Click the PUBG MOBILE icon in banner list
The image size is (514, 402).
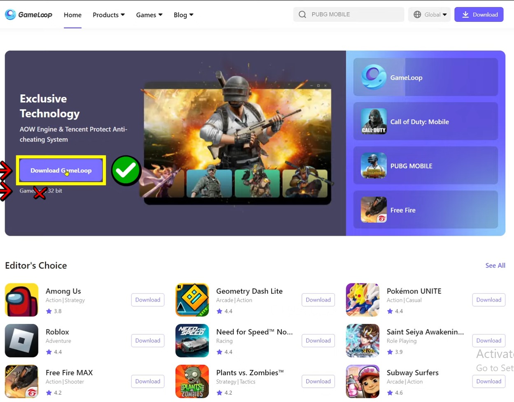(x=374, y=165)
